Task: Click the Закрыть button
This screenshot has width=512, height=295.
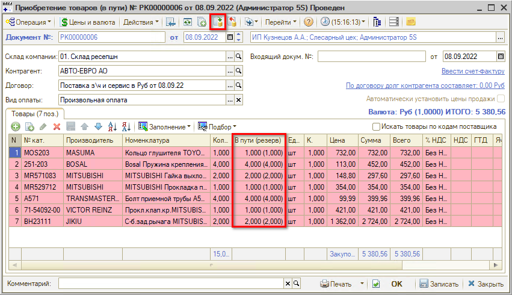Action: tap(486, 284)
